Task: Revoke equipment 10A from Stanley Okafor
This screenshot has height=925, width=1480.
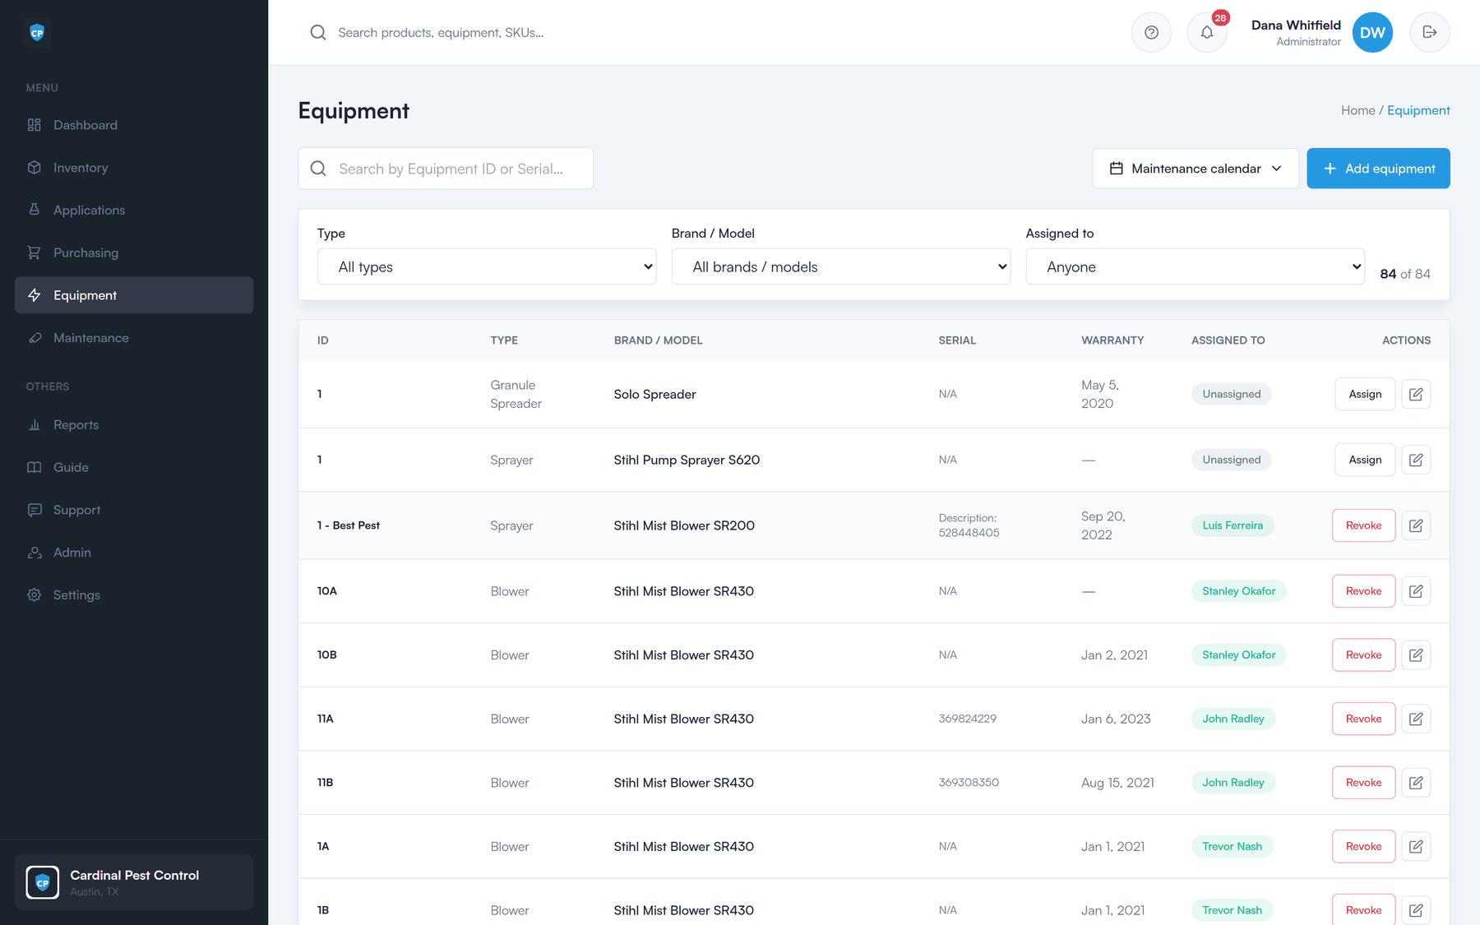Action: [1363, 591]
